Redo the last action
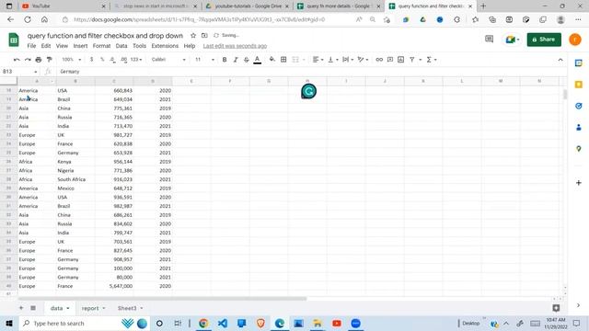This screenshot has width=589, height=331. coord(28,60)
